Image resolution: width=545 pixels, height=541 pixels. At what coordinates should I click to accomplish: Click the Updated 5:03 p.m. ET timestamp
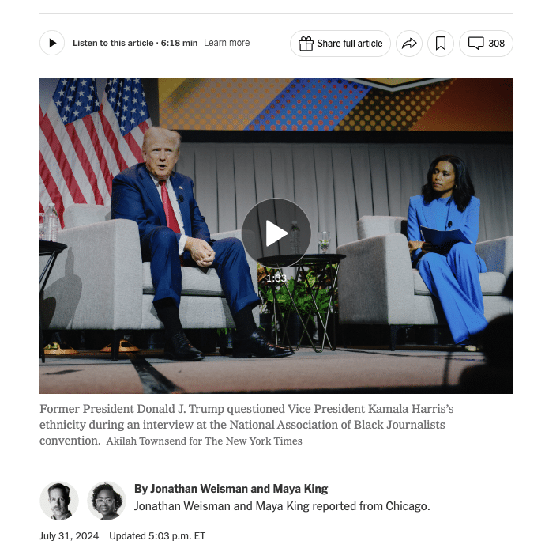coord(157,535)
